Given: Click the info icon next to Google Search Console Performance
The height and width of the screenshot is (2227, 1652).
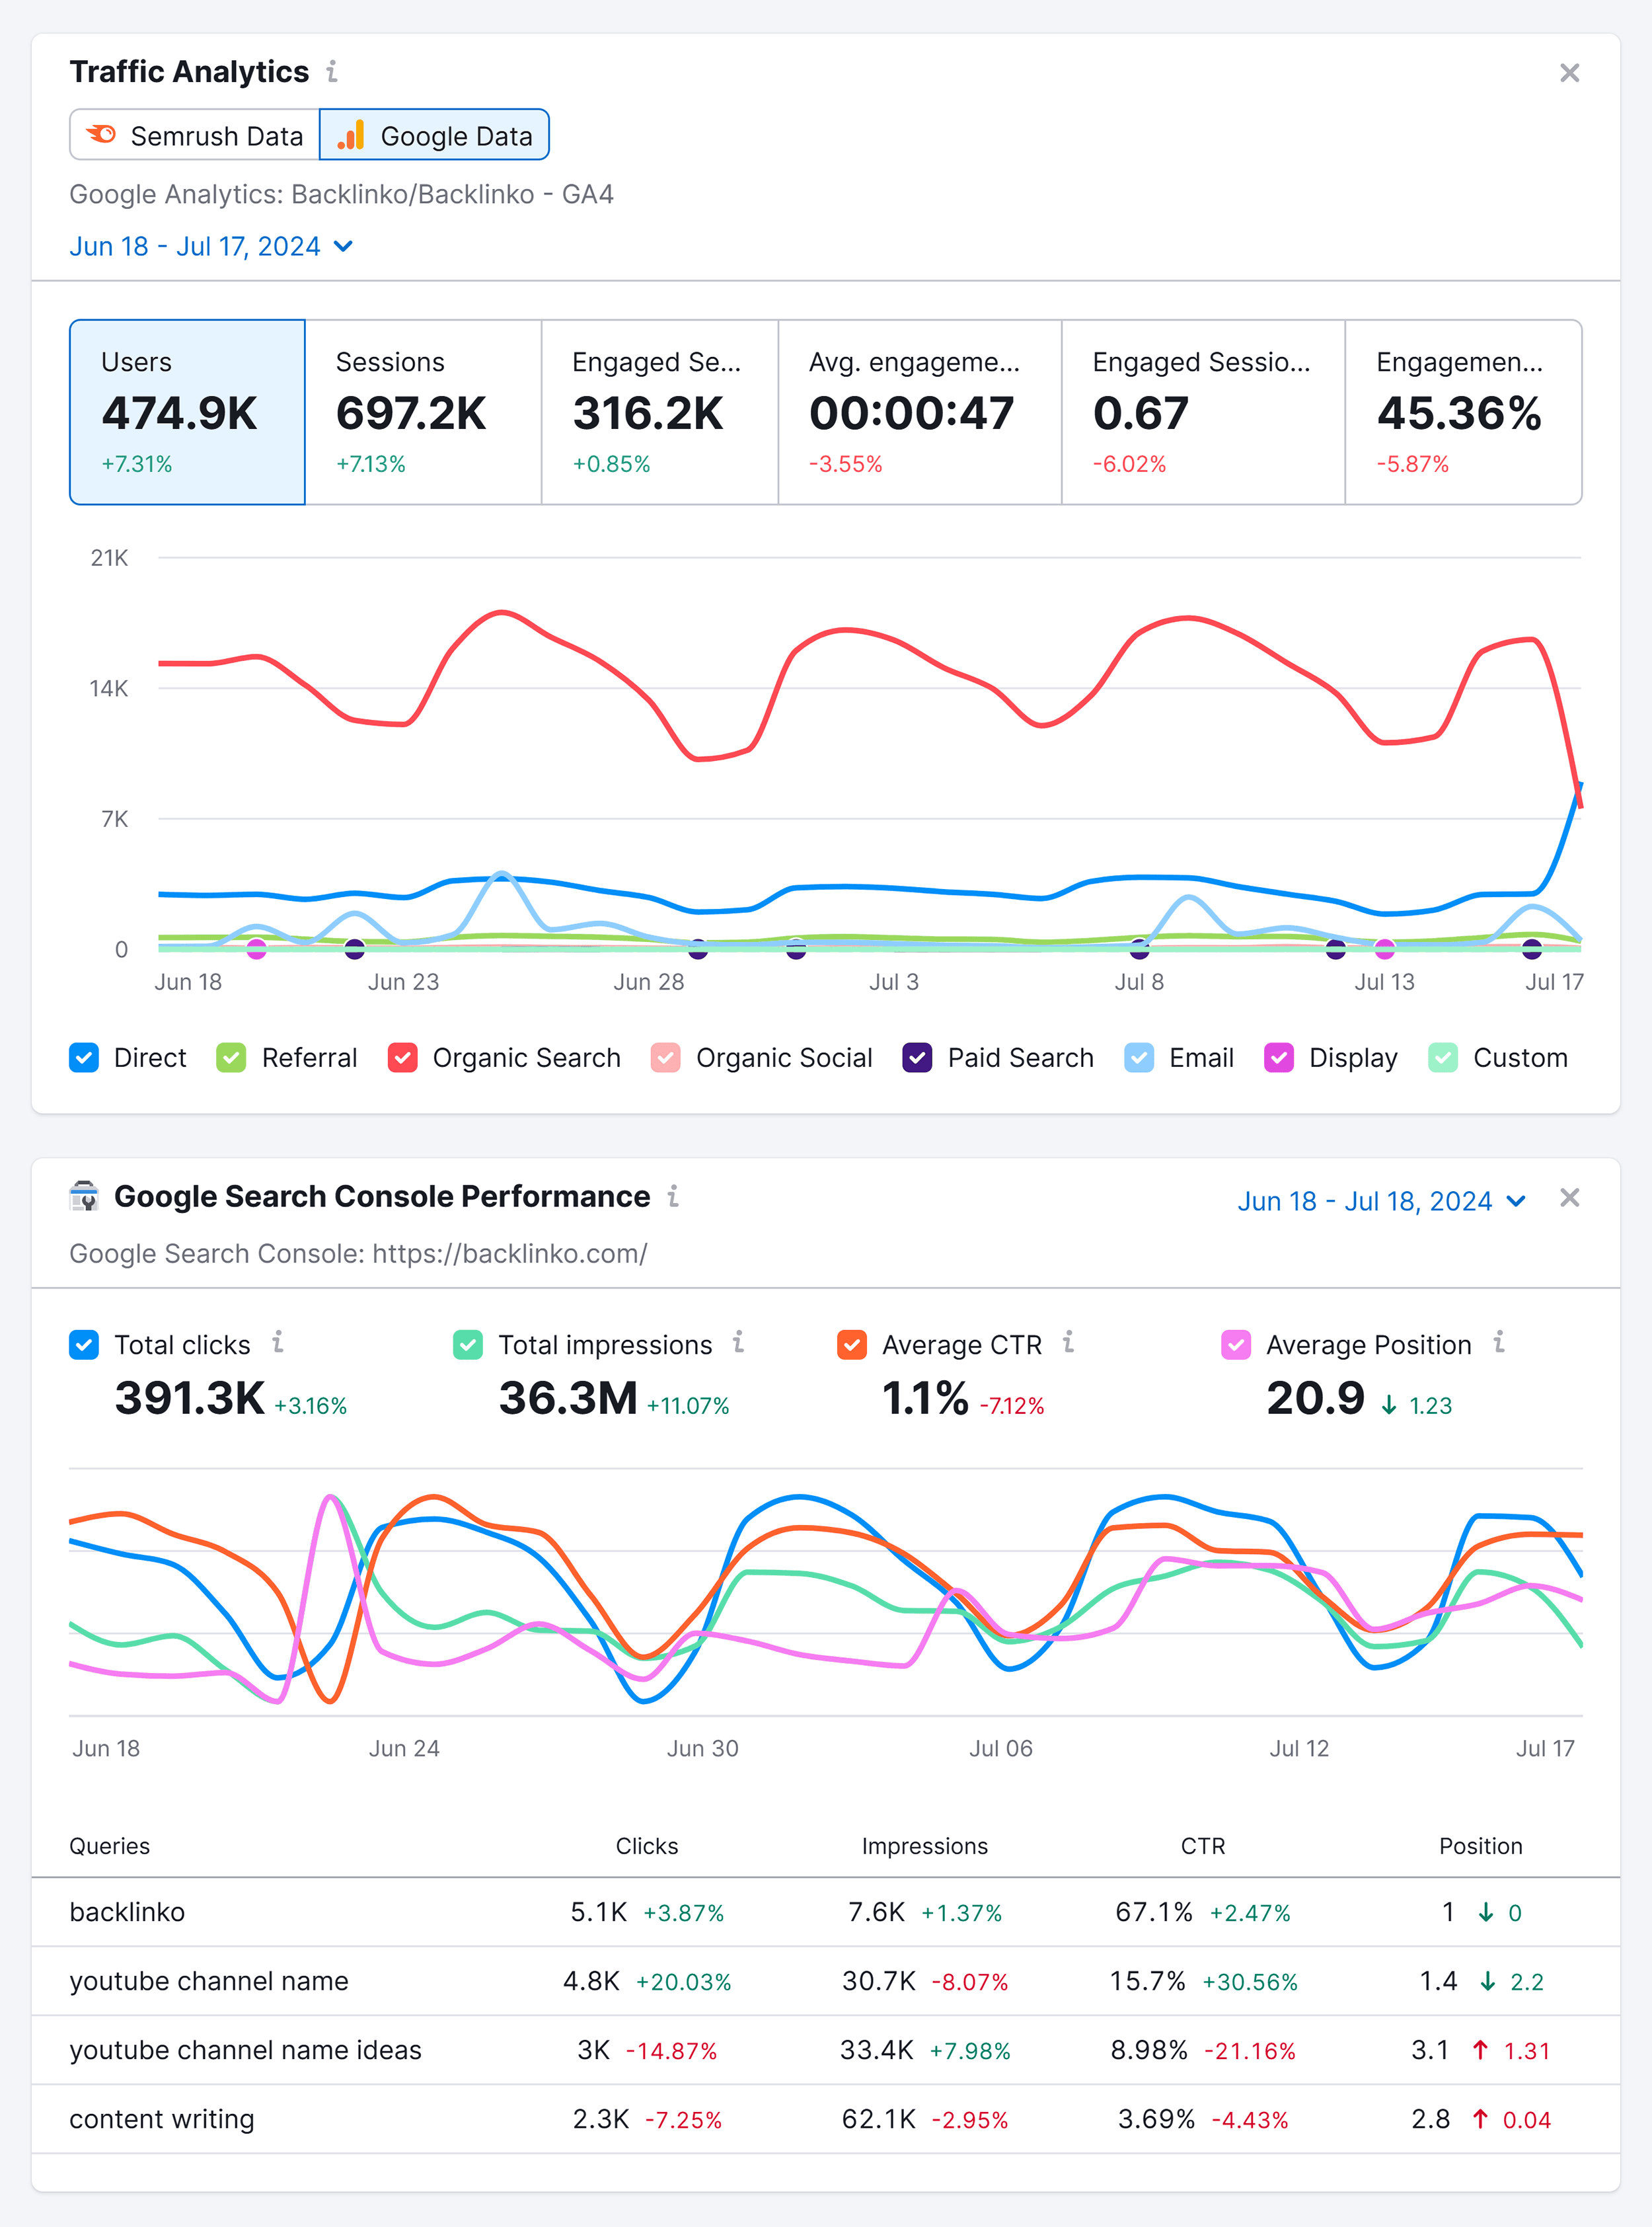Looking at the screenshot, I should [674, 1196].
